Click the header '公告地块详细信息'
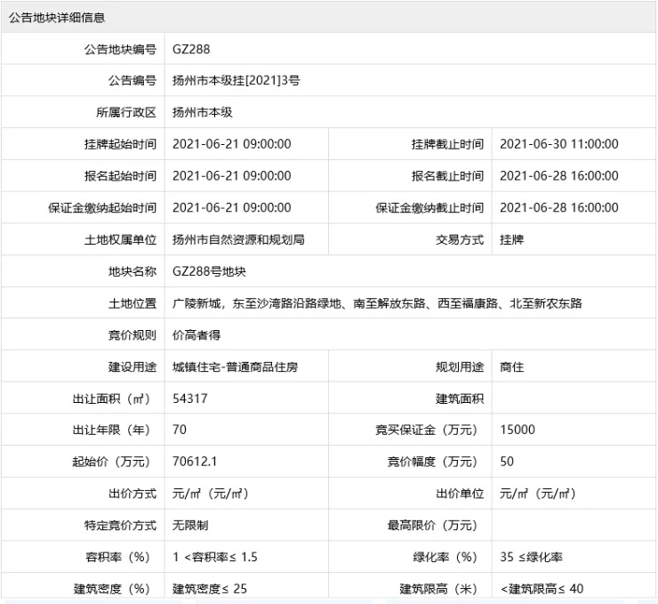This screenshot has height=604, width=658. click(x=57, y=18)
